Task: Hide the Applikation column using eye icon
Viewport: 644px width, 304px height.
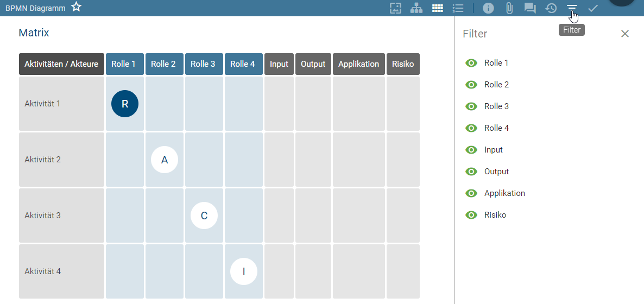Action: click(471, 193)
